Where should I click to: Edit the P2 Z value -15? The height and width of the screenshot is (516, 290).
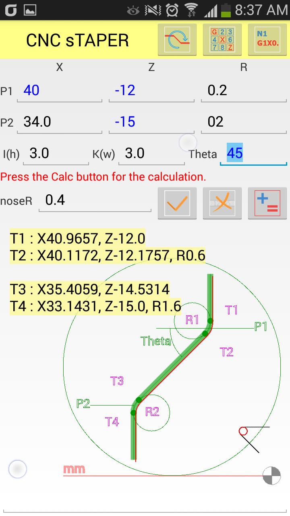pyautogui.click(x=151, y=122)
